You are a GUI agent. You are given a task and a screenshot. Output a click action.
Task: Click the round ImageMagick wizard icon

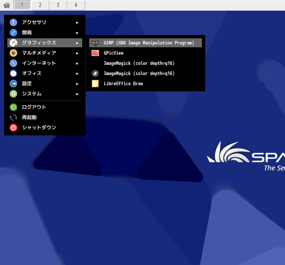[x=95, y=73]
